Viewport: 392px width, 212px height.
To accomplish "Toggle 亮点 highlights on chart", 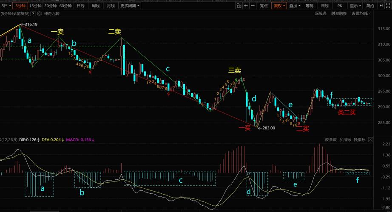I will click(264, 6).
